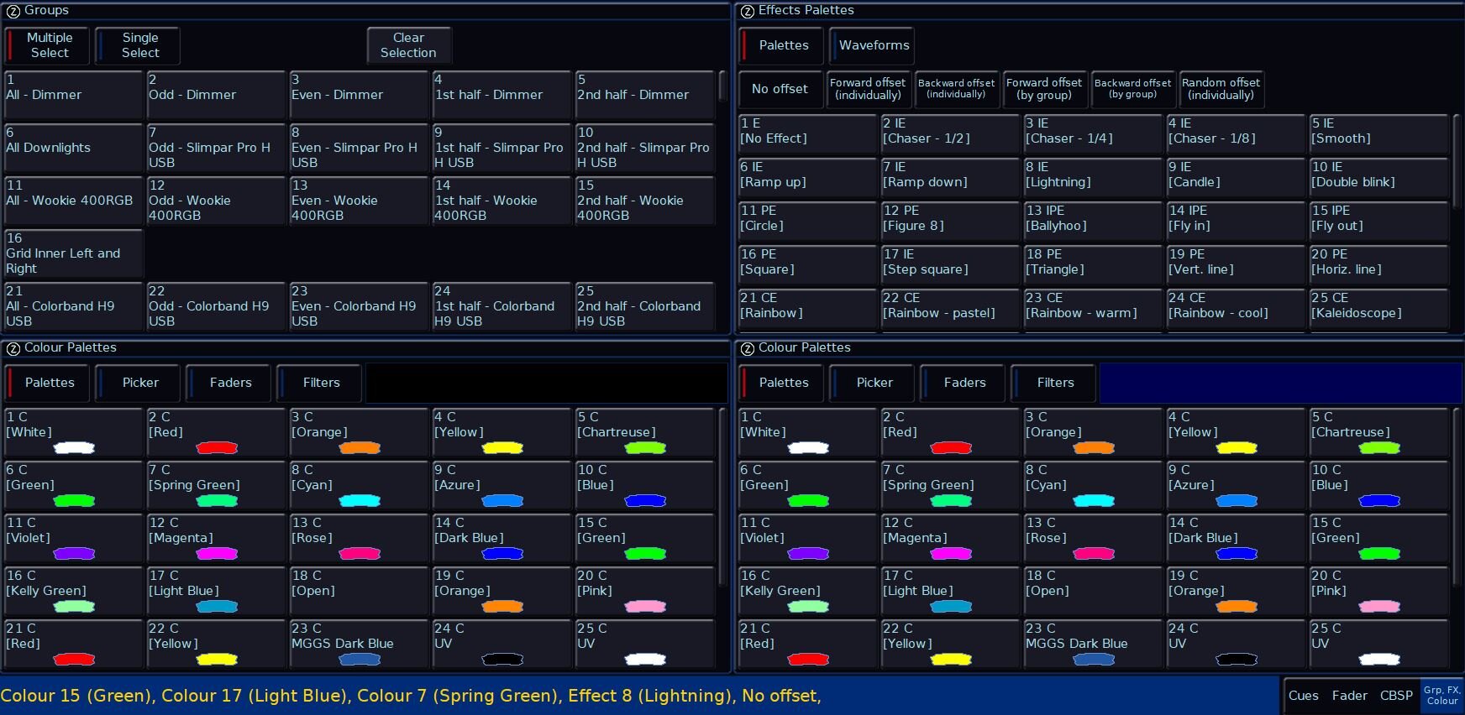Click Z icon of the right Colour Palettes window
1465x715 pixels.
click(x=747, y=348)
